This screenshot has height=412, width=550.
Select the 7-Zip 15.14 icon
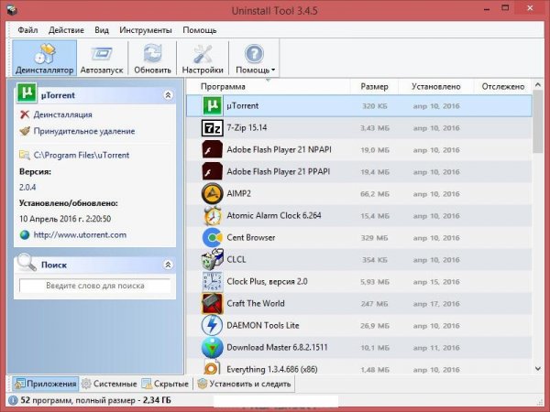[213, 128]
